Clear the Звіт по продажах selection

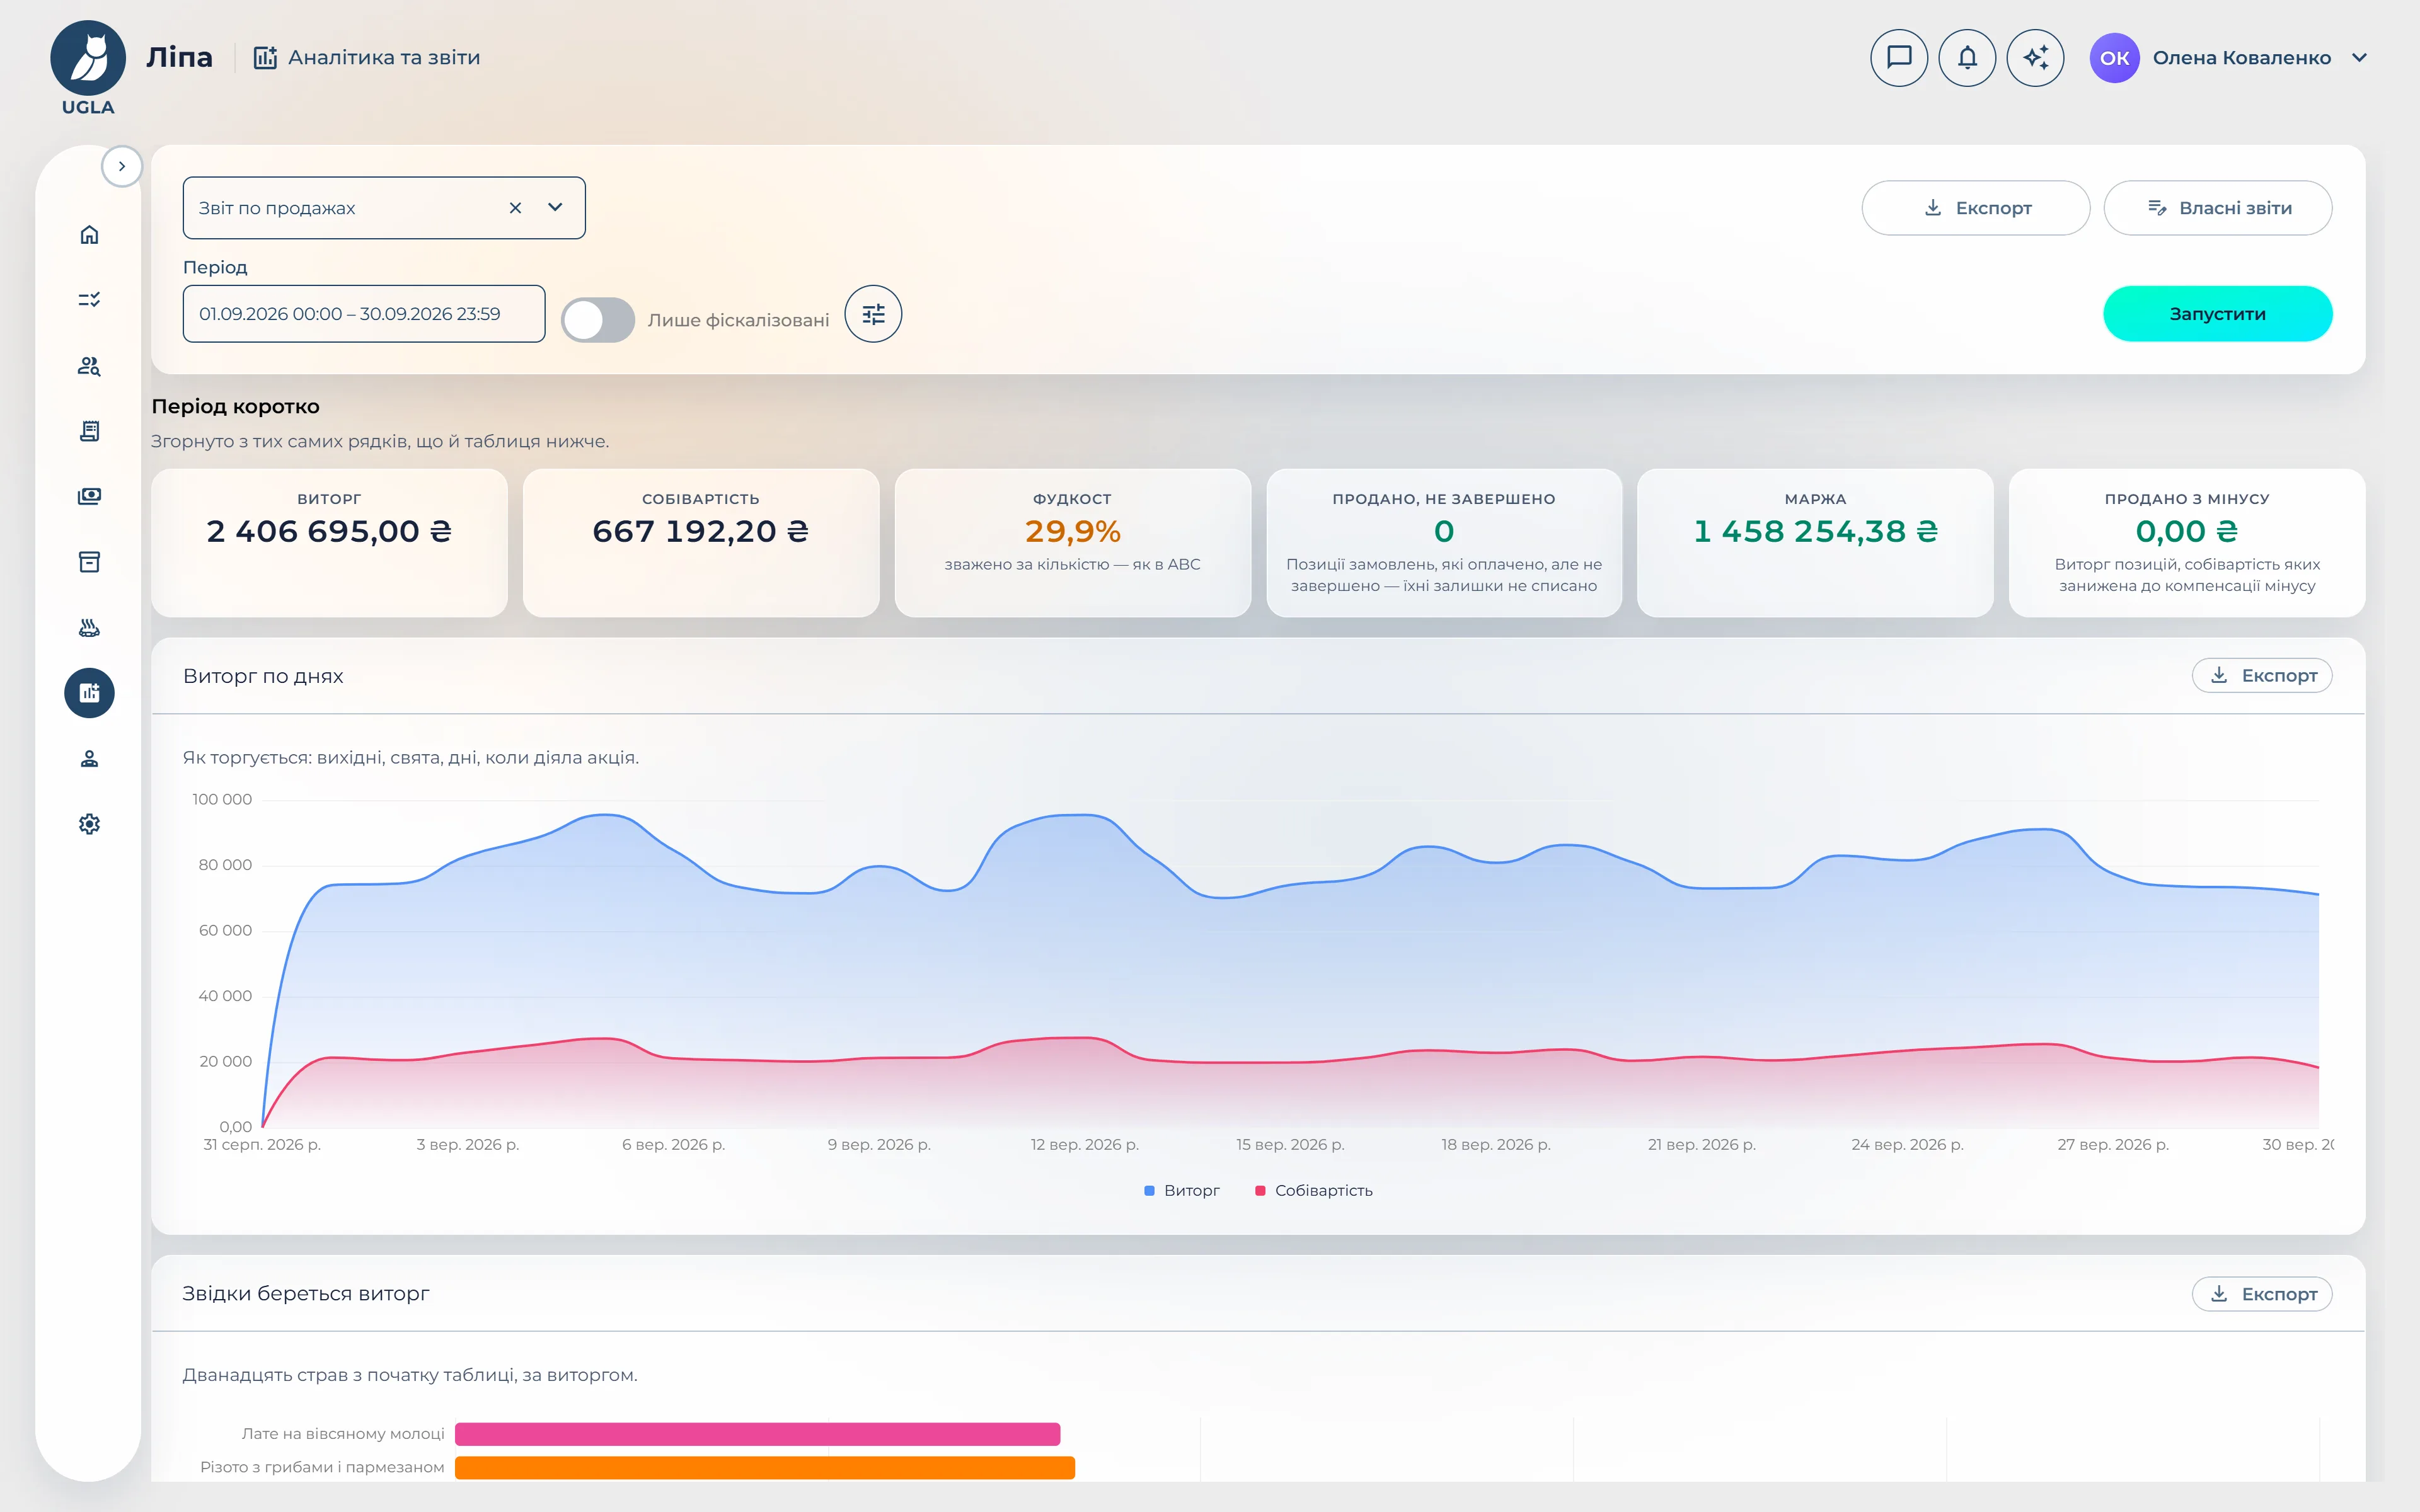pyautogui.click(x=515, y=208)
